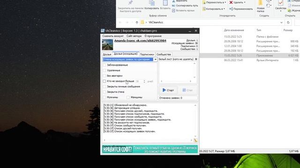300x168 pixels.
Task: Click log line Авторизация успешна
Action: [122, 108]
